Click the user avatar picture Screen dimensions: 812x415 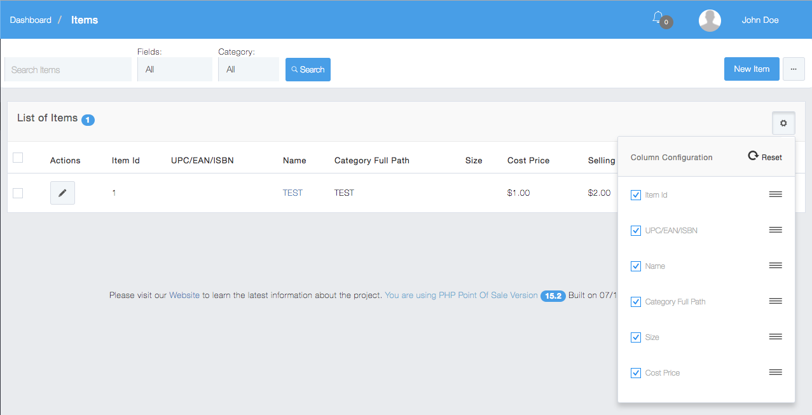click(x=710, y=20)
